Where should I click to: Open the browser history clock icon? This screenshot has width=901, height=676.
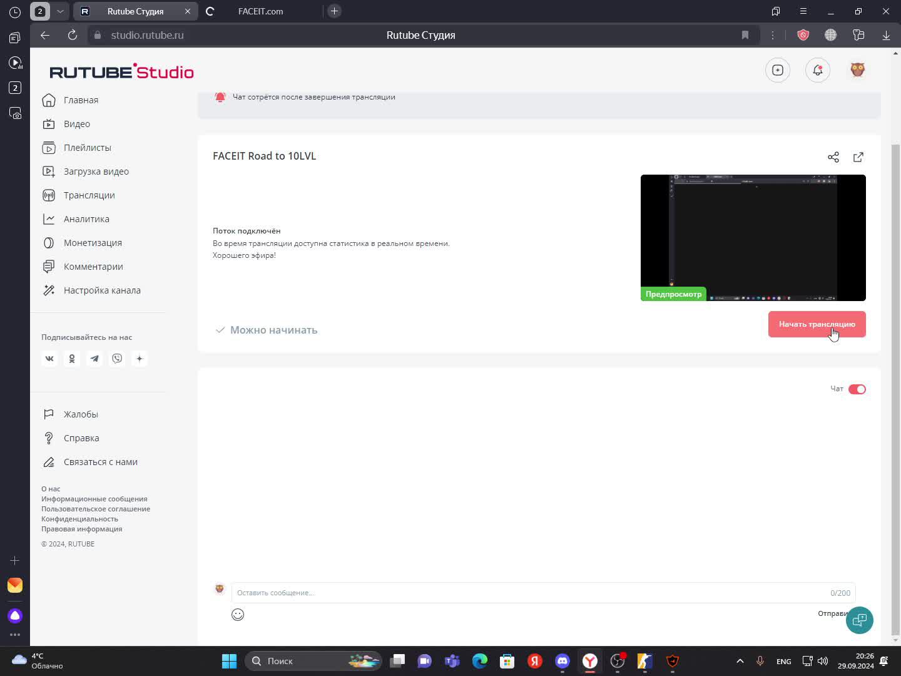[15, 12]
